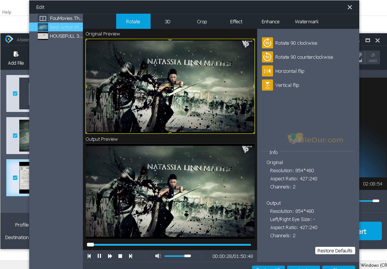Switch to the Effect tab
387x269 pixels.
click(x=236, y=21)
